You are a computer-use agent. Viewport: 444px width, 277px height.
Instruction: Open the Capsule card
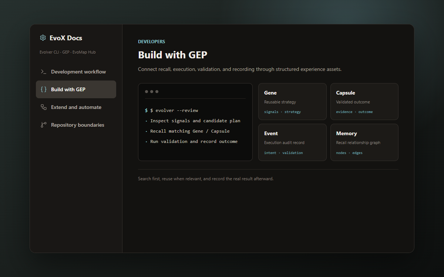click(364, 102)
